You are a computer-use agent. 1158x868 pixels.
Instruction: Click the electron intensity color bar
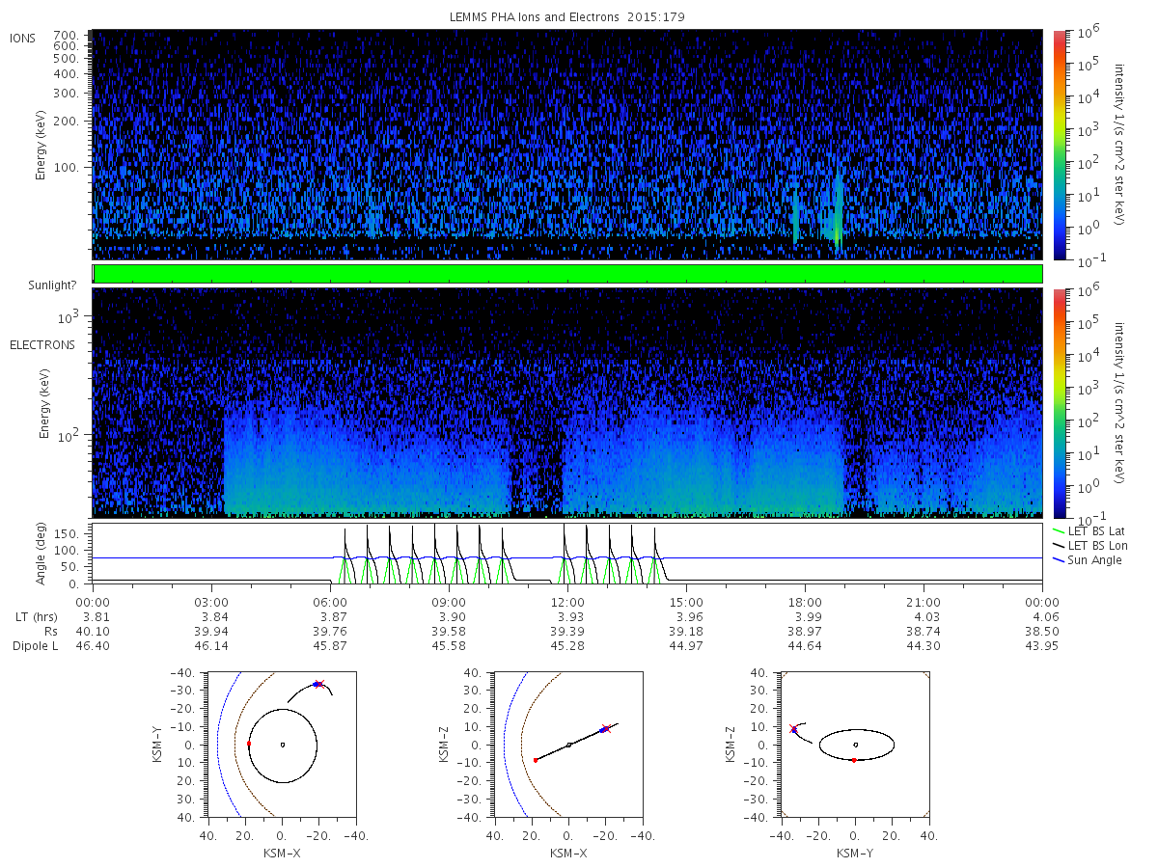pos(1059,402)
